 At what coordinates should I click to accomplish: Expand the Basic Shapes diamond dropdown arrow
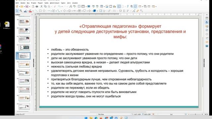pos(67,11)
